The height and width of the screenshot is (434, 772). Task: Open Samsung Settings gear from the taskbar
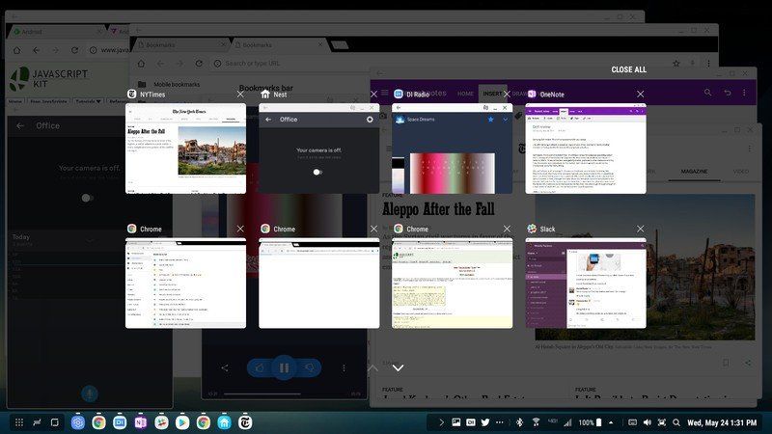(x=78, y=422)
